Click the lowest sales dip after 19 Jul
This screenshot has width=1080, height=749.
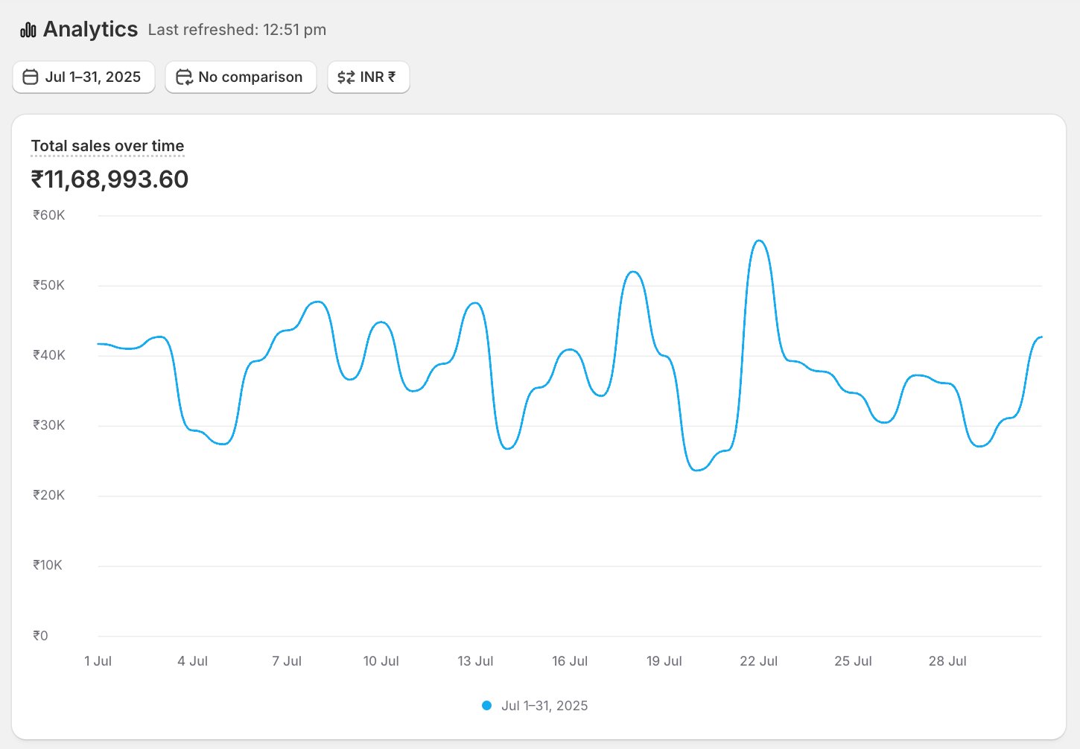[697, 471]
